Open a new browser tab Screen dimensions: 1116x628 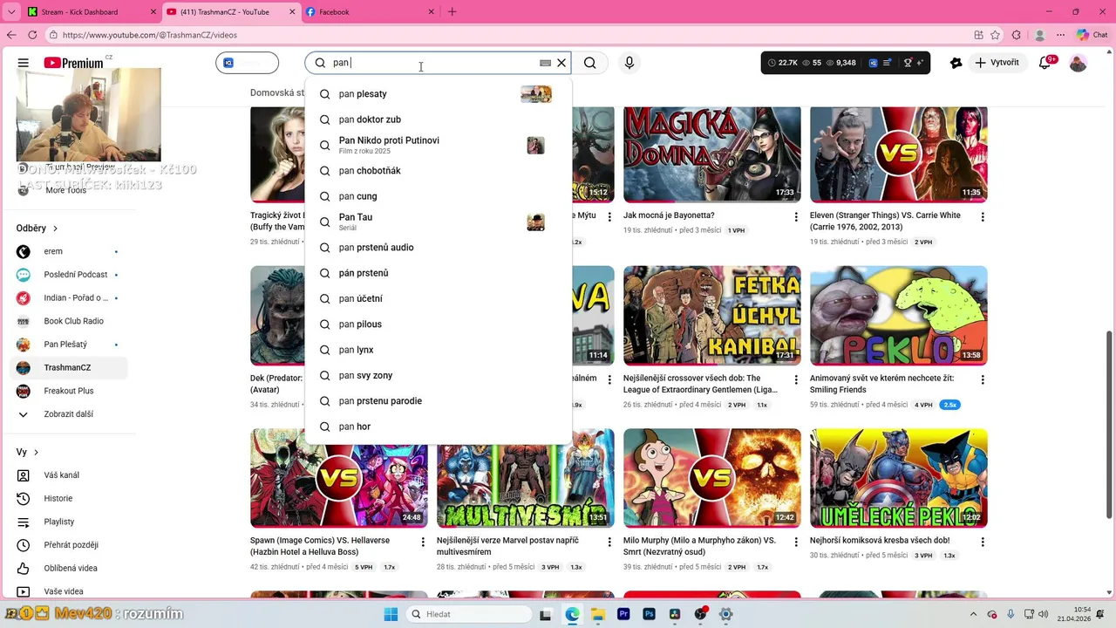pos(452,12)
